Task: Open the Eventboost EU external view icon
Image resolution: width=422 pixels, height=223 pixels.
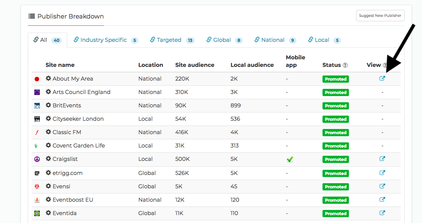Action: point(382,200)
